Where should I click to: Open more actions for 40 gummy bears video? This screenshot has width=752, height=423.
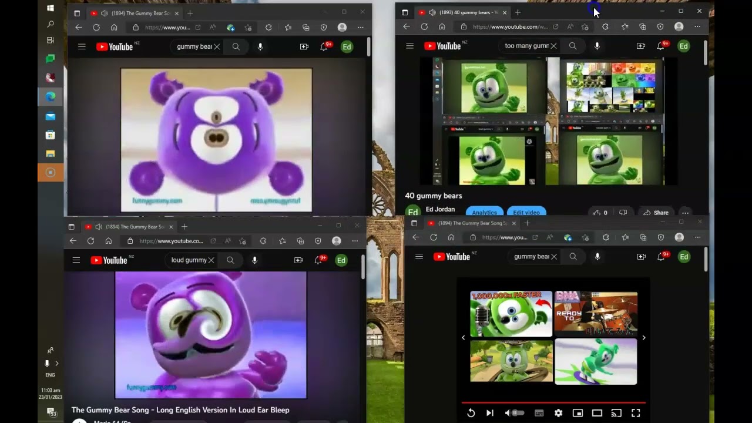pyautogui.click(x=685, y=213)
